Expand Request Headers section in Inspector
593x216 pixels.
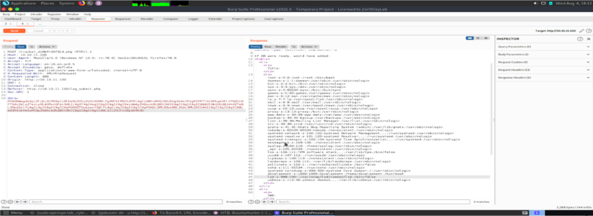(x=543, y=70)
